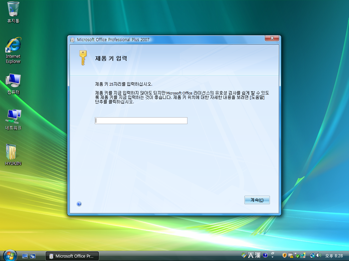
Task: Click the Windows Sidebar tray icon
Action: coord(303,256)
